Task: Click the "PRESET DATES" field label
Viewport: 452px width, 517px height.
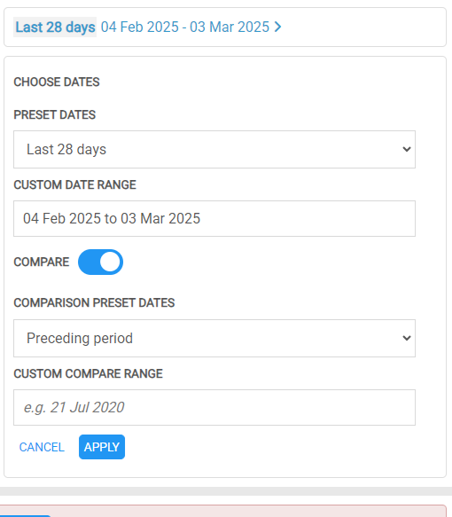Action: tap(54, 115)
